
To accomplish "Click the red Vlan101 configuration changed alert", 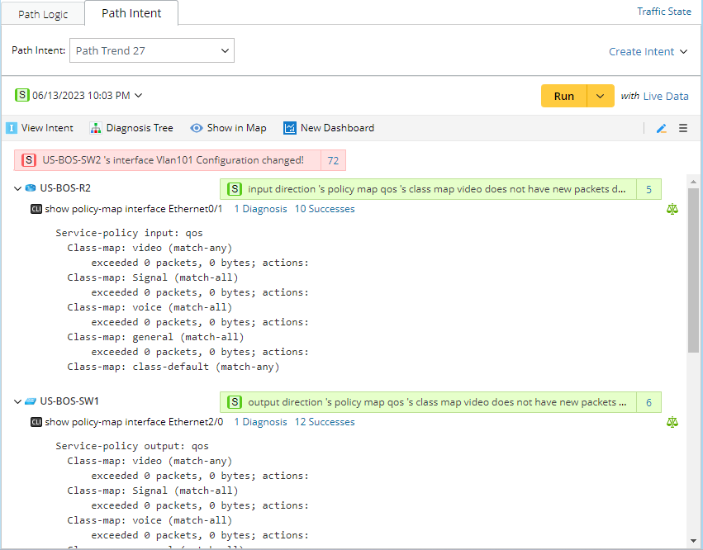I will (172, 160).
